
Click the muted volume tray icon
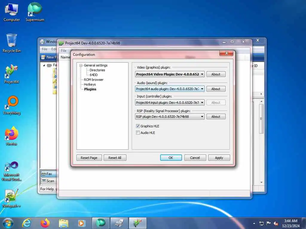pos(276,223)
